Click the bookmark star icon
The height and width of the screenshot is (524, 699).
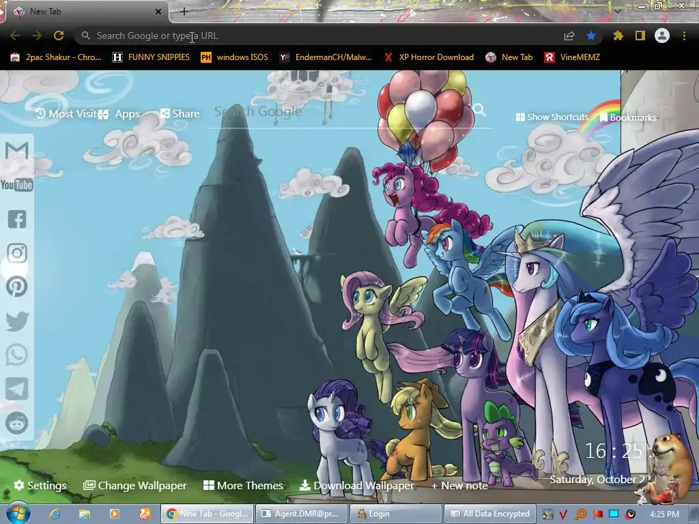click(591, 35)
